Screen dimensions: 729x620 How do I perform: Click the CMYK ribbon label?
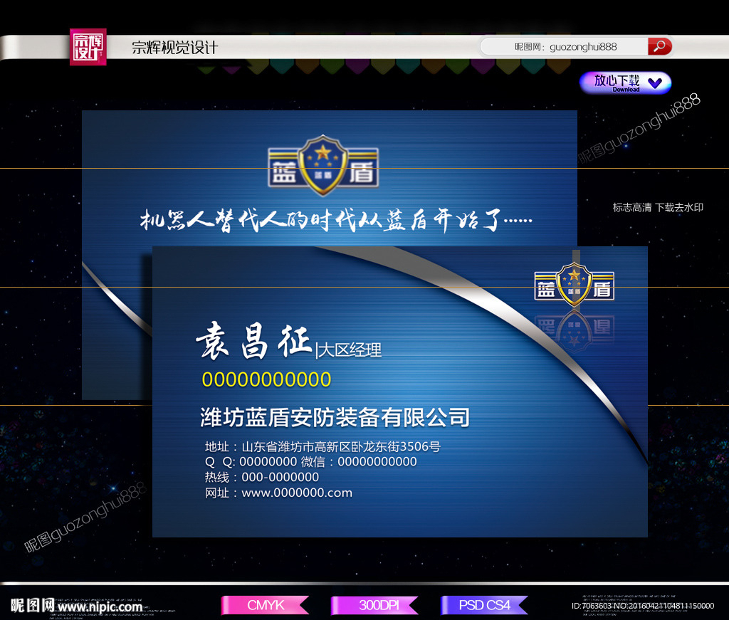(x=266, y=605)
